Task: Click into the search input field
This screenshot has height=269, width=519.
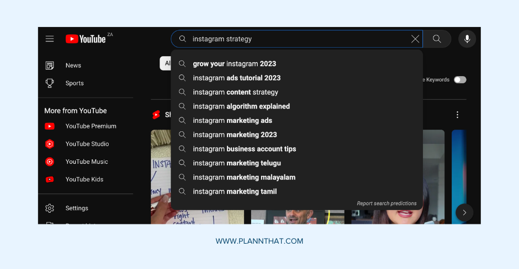Action: pos(298,39)
